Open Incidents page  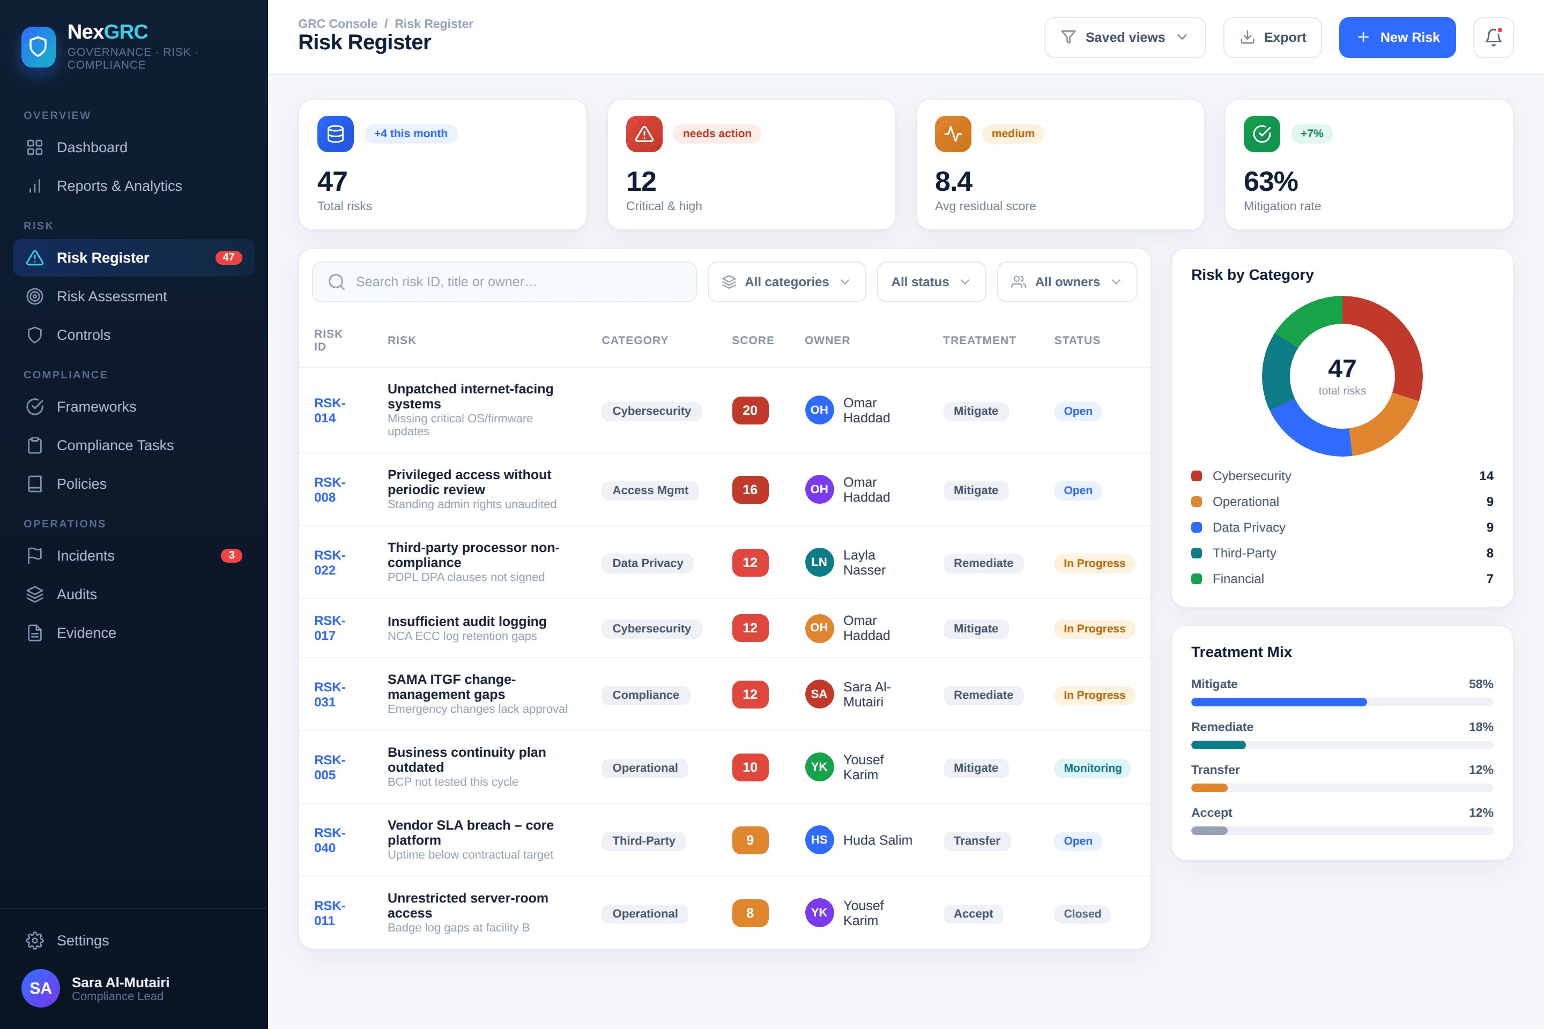coord(134,556)
